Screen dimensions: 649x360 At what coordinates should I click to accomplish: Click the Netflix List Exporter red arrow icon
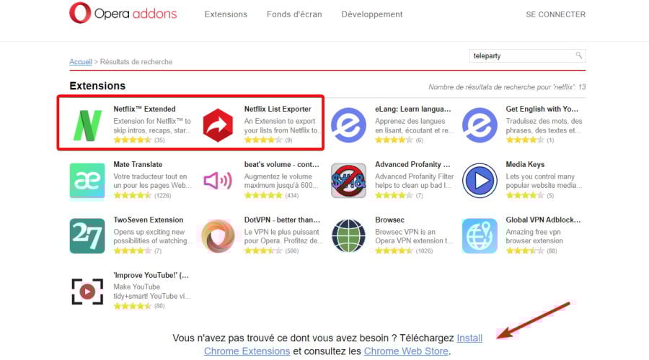218,125
